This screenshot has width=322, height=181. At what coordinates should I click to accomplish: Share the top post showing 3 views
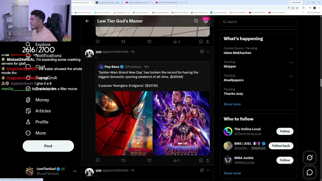[208, 41]
